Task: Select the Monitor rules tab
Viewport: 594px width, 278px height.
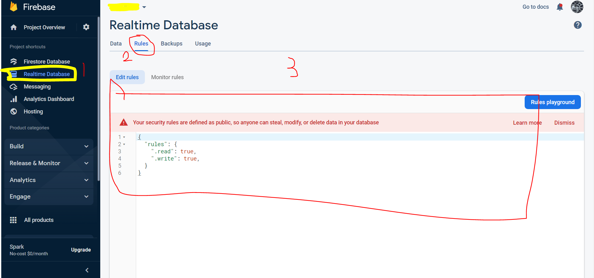Action: pos(167,77)
